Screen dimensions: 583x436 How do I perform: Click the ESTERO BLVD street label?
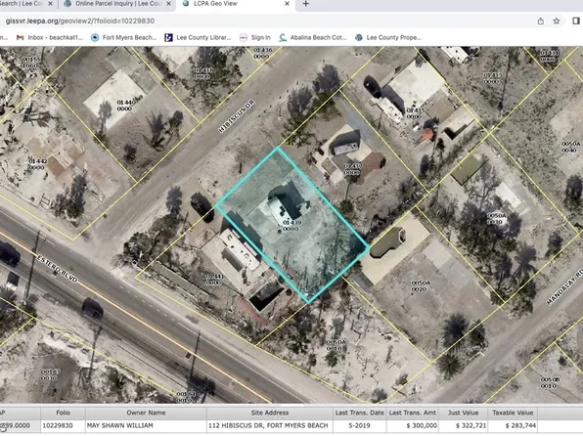[58, 269]
